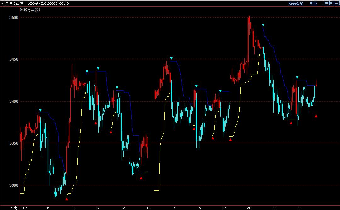Click date 20 on the time axis
The height and width of the screenshot is (210, 340).
tap(249, 208)
